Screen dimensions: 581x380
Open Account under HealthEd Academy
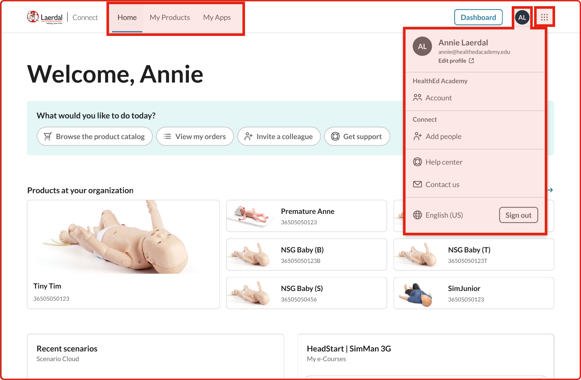click(x=438, y=98)
